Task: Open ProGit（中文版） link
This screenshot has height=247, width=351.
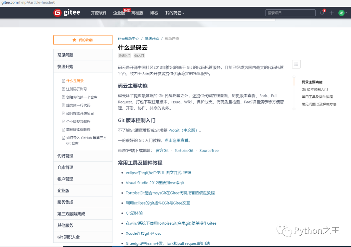Action: coord(183,130)
